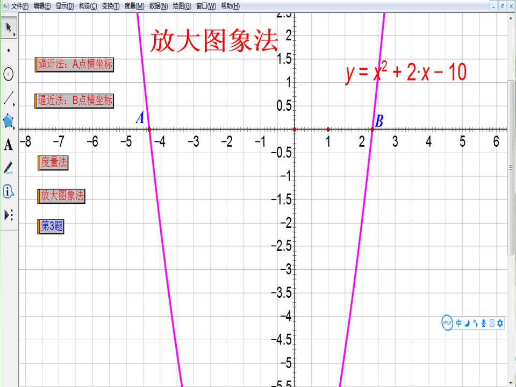Screen dimensions: 516x387
Task: Select the function label y = x² + 2·x − 10
Action: point(406,73)
